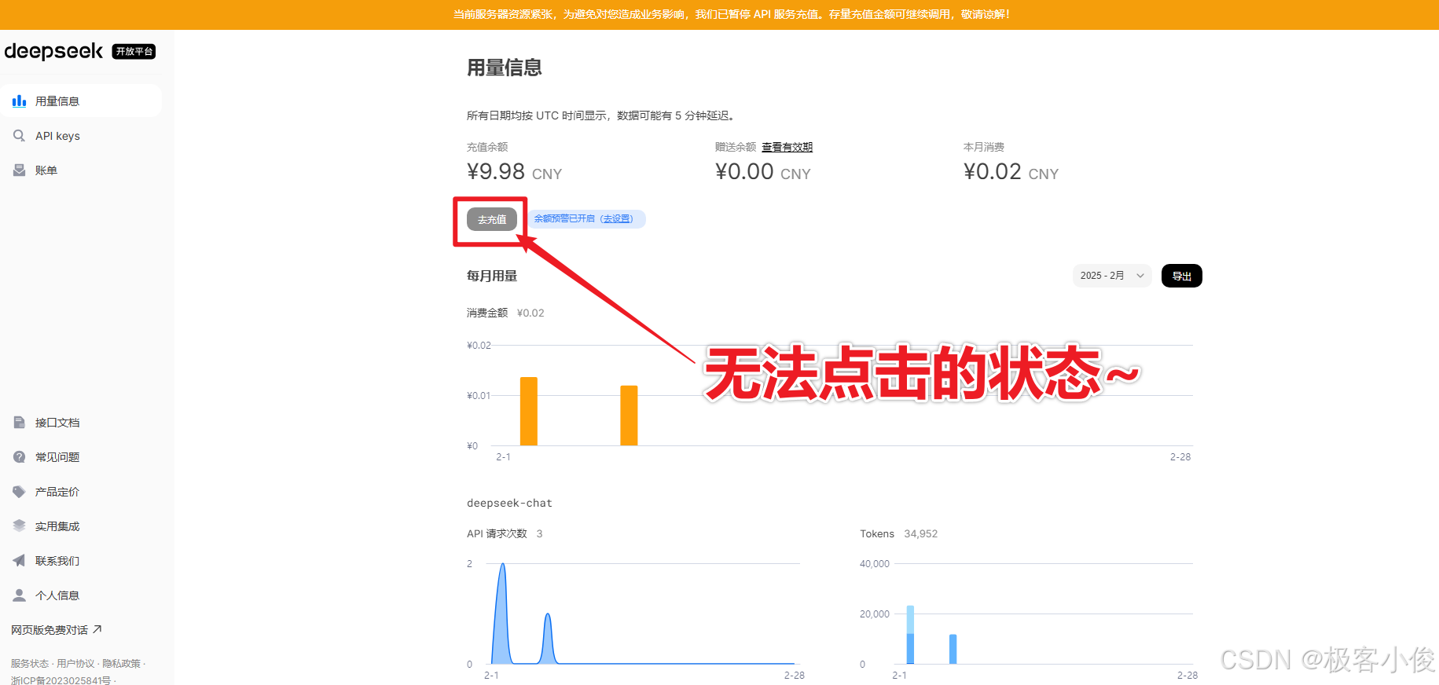Image resolution: width=1439 pixels, height=685 pixels.
Task: Click the bar chart icon beside 用量信息
Action: [20, 101]
